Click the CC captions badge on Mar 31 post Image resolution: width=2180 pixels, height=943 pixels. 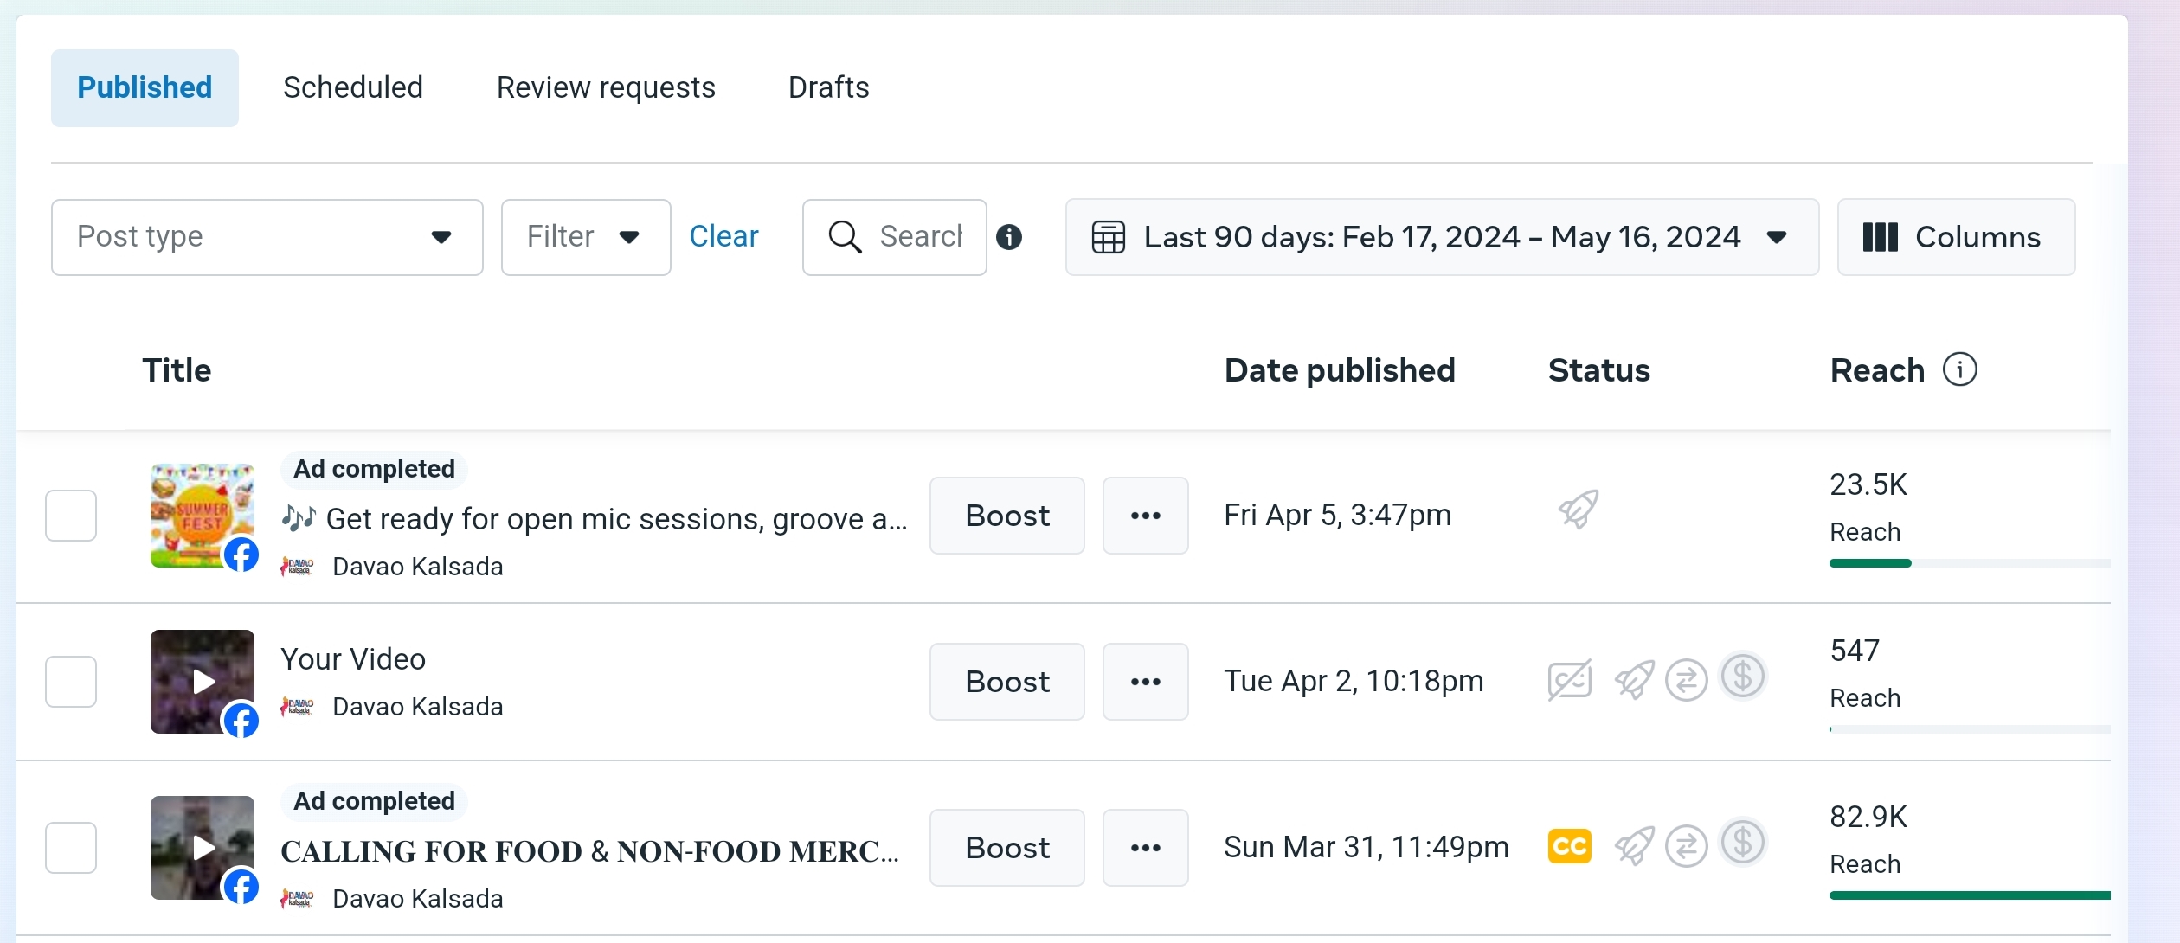pyautogui.click(x=1569, y=846)
